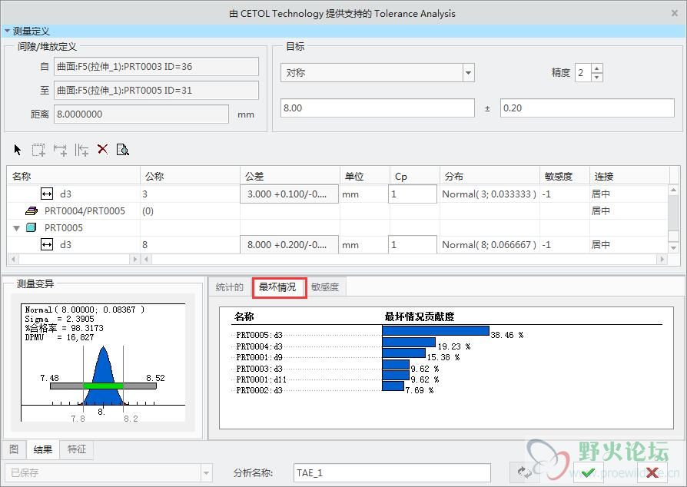Screen dimensions: 687x487
Task: Click the 8.000 +0.200 tolerance cell
Action: click(x=289, y=244)
